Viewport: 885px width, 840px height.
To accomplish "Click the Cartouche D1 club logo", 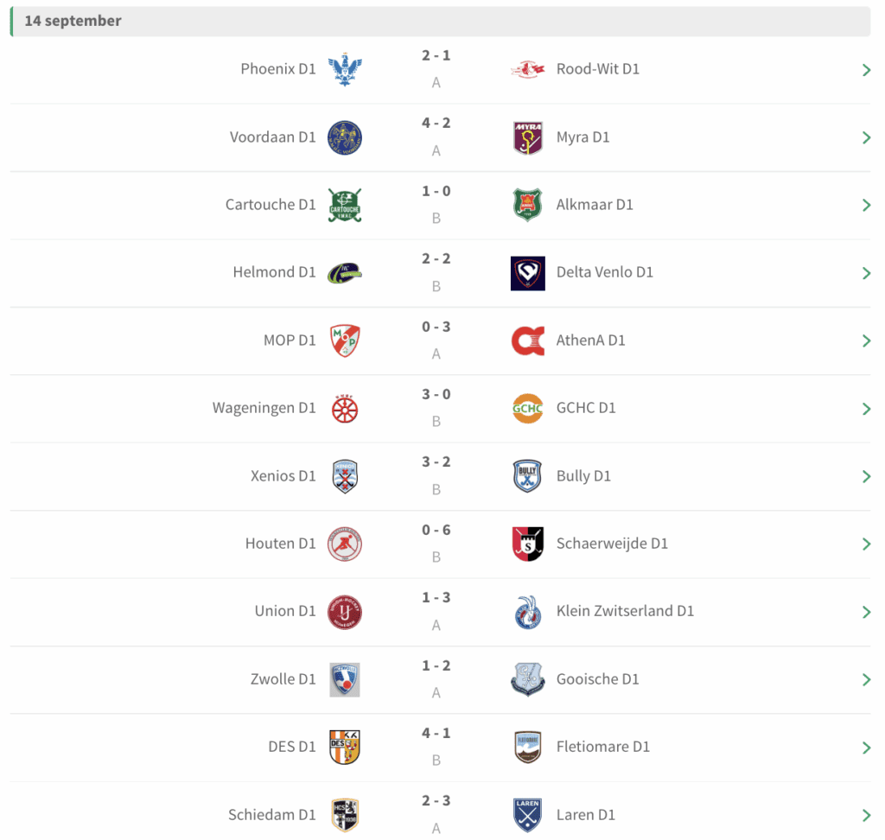I will click(345, 205).
